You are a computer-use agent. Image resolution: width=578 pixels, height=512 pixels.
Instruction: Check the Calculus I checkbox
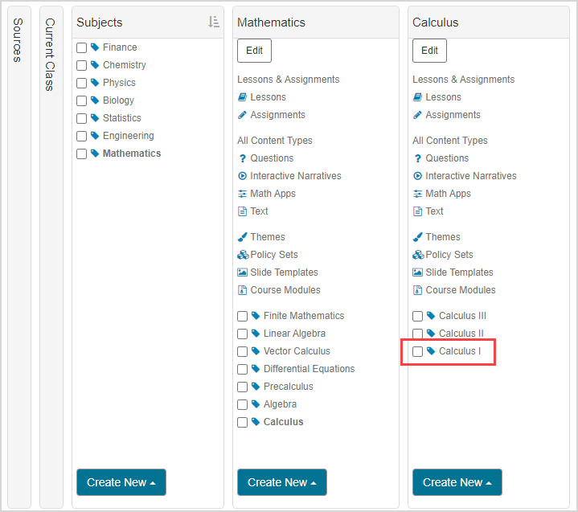click(x=418, y=351)
